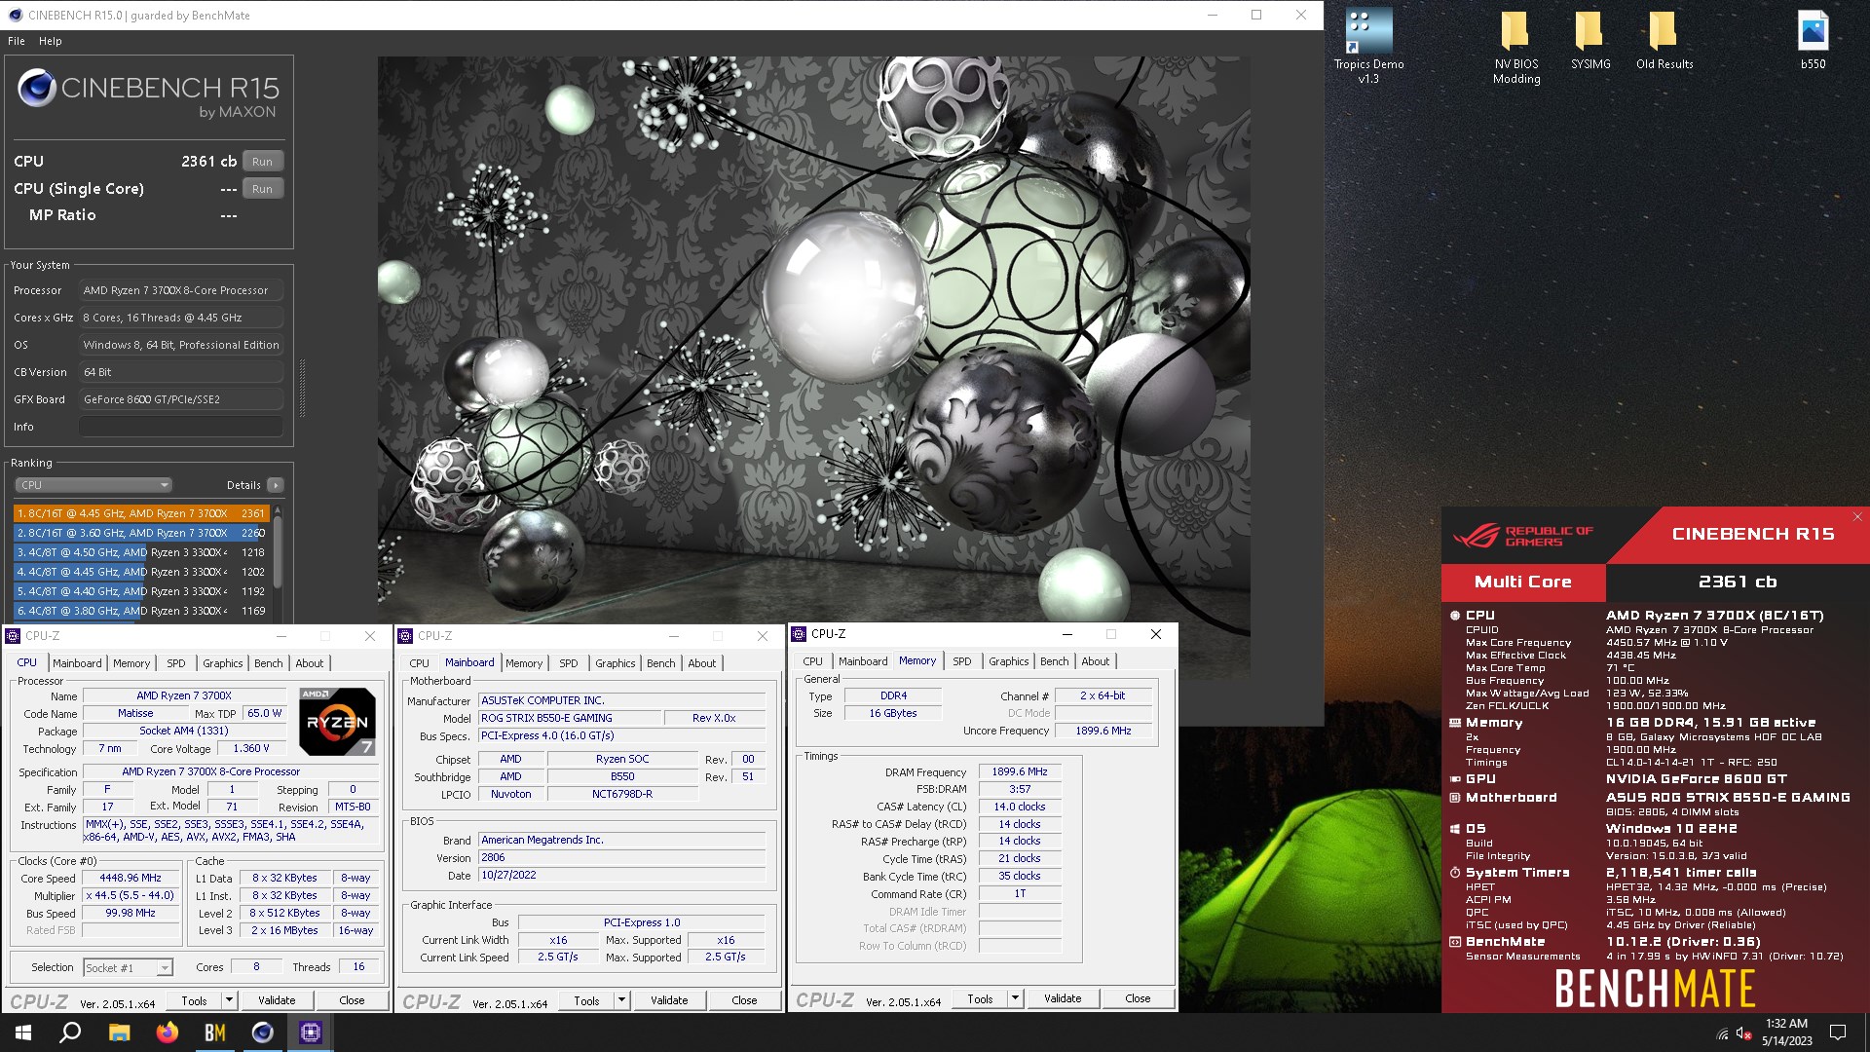1870x1052 pixels.
Task: Switch to SPD tab in middle CPU-Z window
Action: pos(568,663)
